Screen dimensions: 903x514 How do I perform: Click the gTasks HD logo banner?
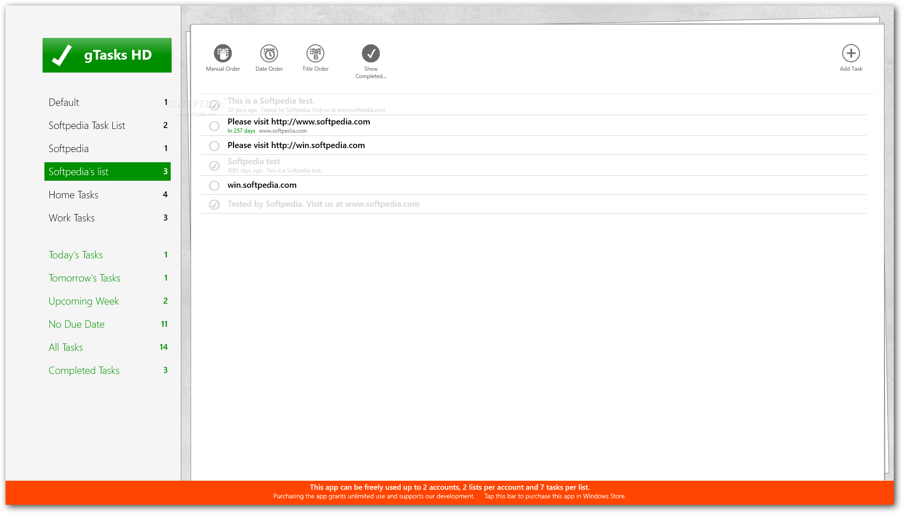pos(107,55)
